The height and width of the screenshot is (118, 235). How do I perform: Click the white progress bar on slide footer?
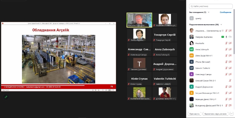(43, 85)
